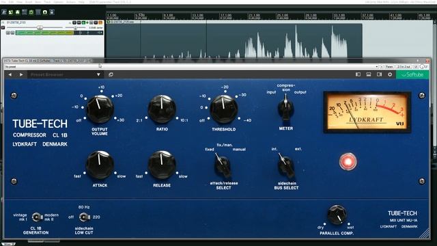
Task: Click the next preset right arrow
Action: pos(21,74)
